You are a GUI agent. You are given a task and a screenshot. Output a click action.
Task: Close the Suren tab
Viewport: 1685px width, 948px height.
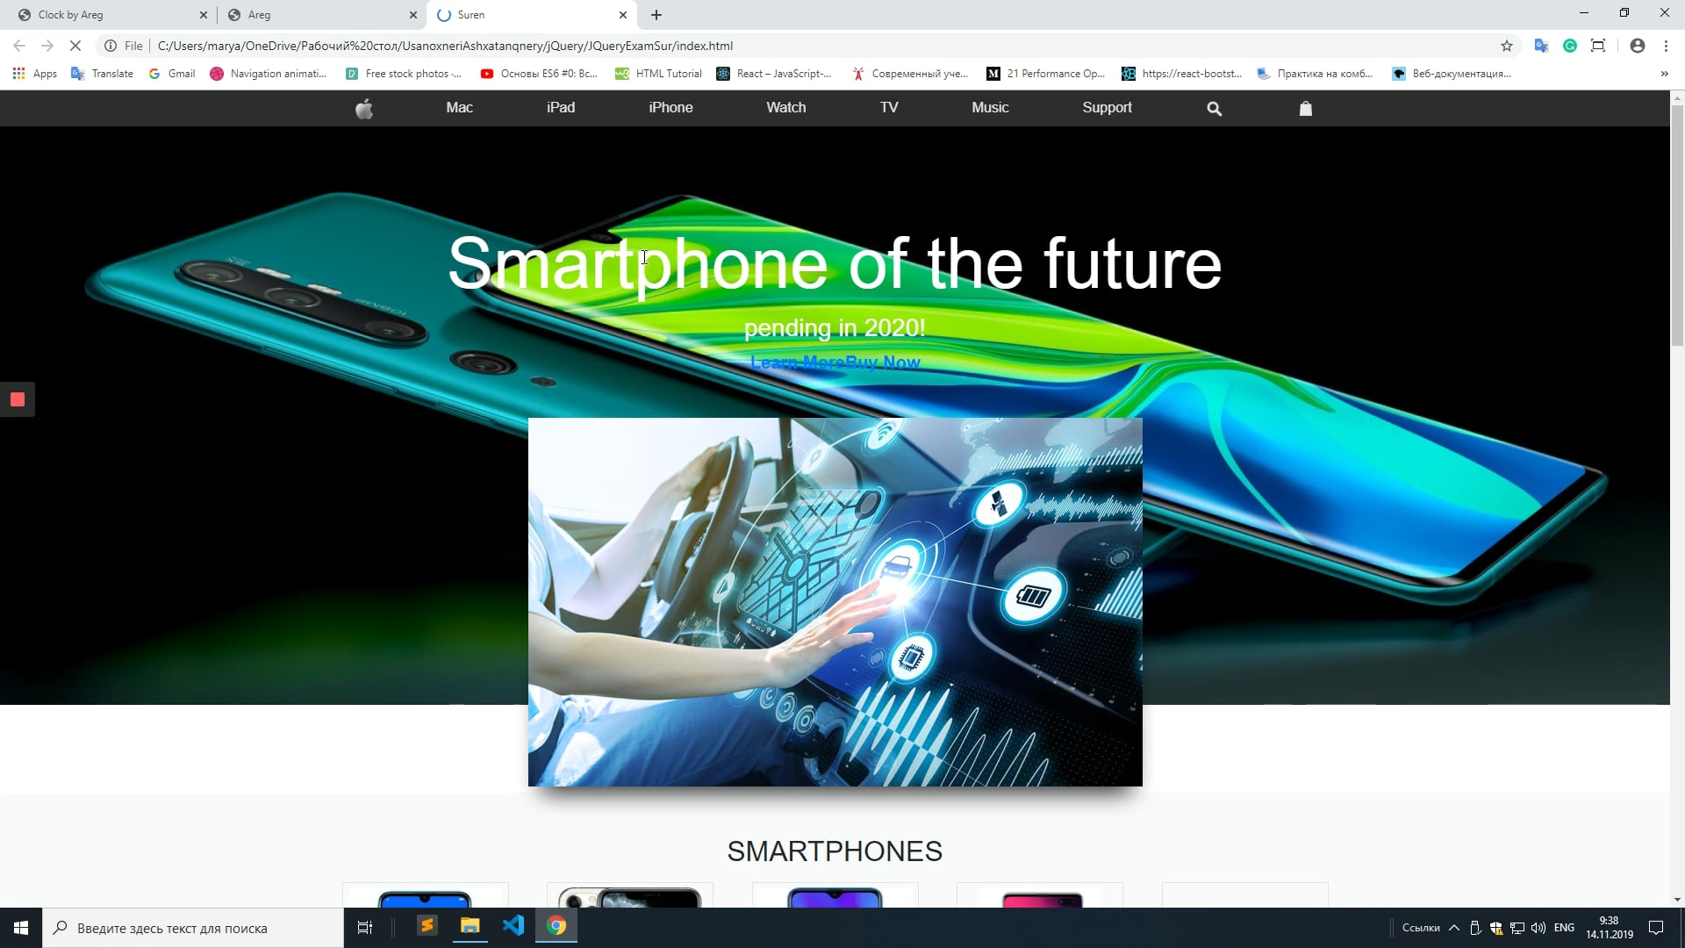tap(623, 15)
